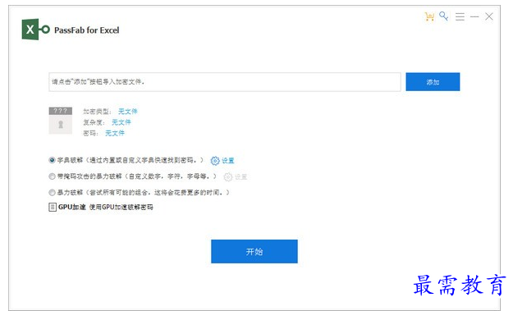This screenshot has width=513, height=311.
Task: Minimize the PassFab window
Action: (474, 16)
